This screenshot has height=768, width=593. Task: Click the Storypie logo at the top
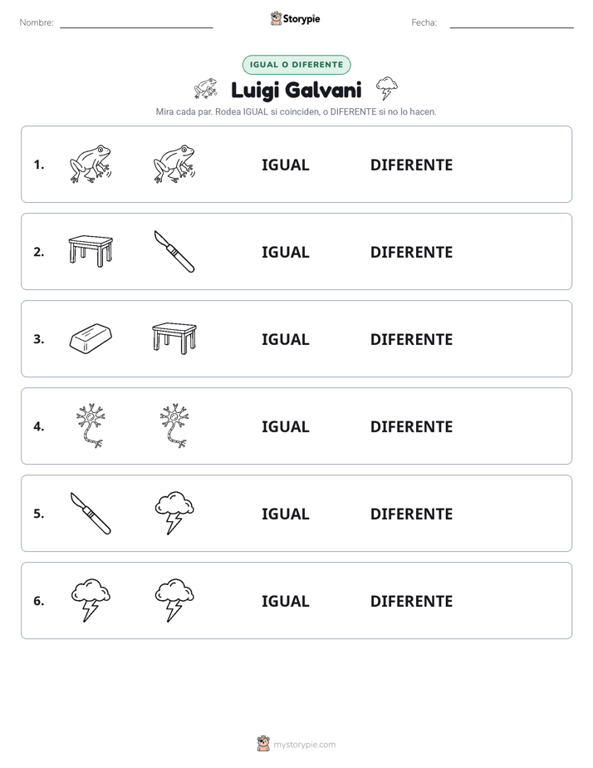click(x=295, y=18)
